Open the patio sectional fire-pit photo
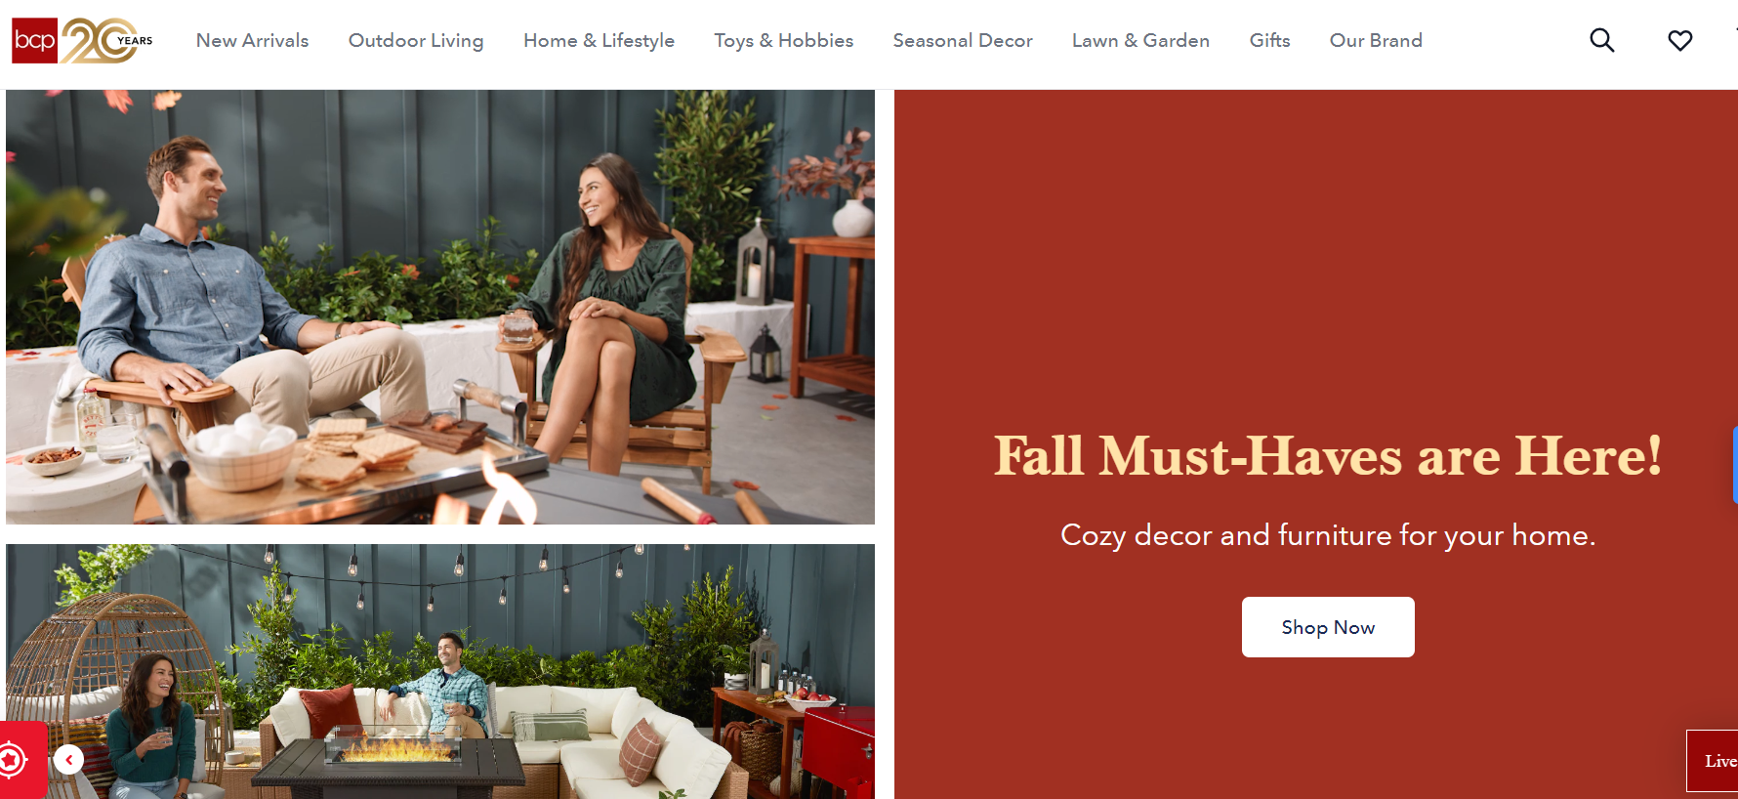The width and height of the screenshot is (1738, 799). tap(440, 671)
